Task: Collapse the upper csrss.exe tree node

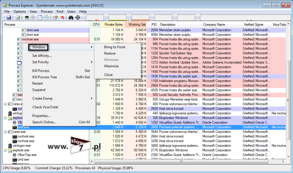Action: 5,104
